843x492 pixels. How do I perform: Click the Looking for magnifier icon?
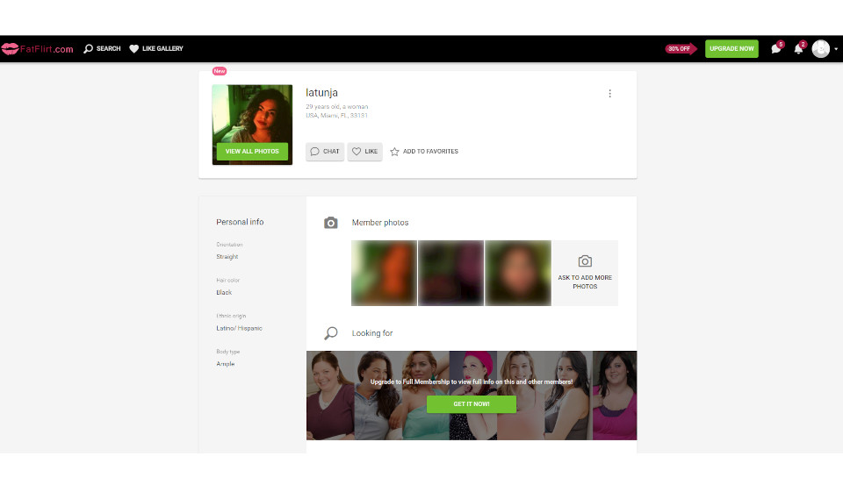click(330, 333)
